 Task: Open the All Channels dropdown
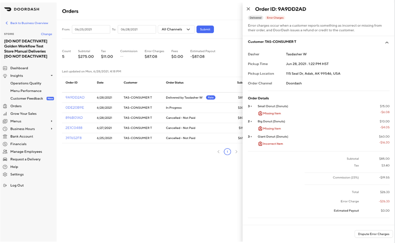[176, 30]
